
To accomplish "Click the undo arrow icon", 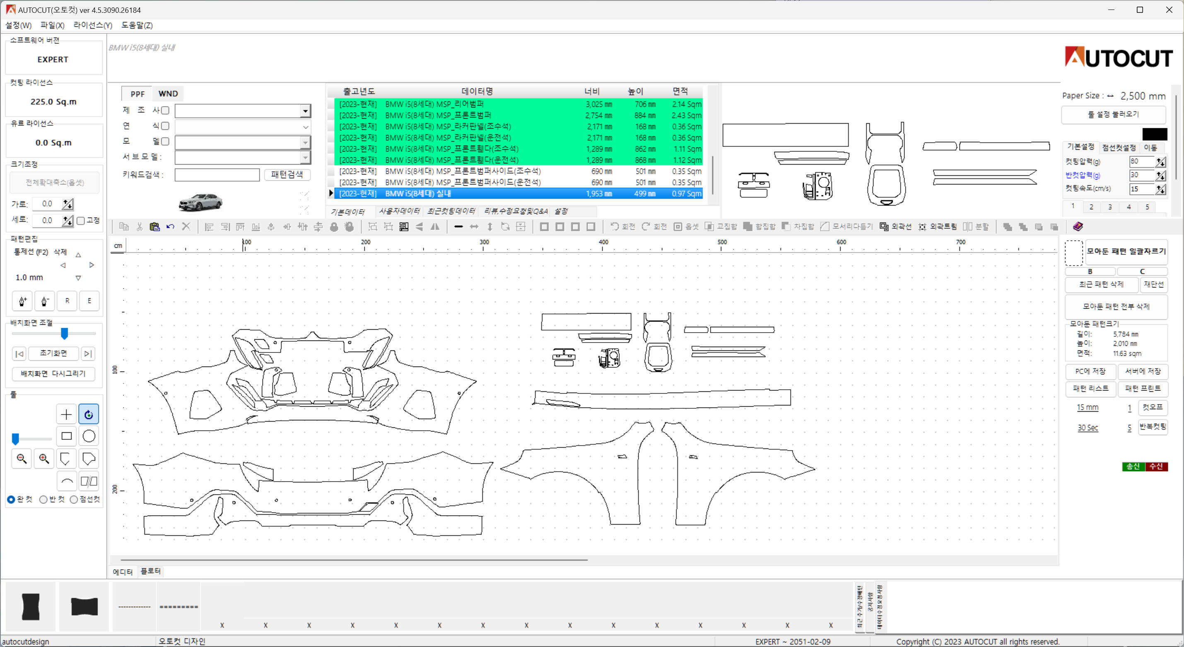I will [170, 226].
